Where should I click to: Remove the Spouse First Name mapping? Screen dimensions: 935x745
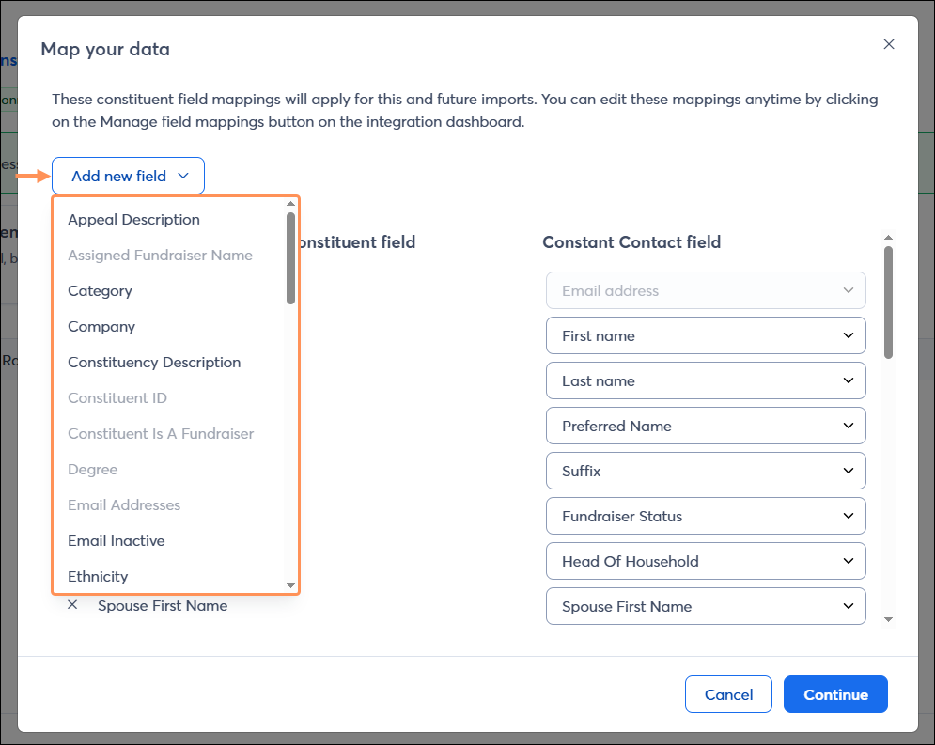pyautogui.click(x=72, y=605)
